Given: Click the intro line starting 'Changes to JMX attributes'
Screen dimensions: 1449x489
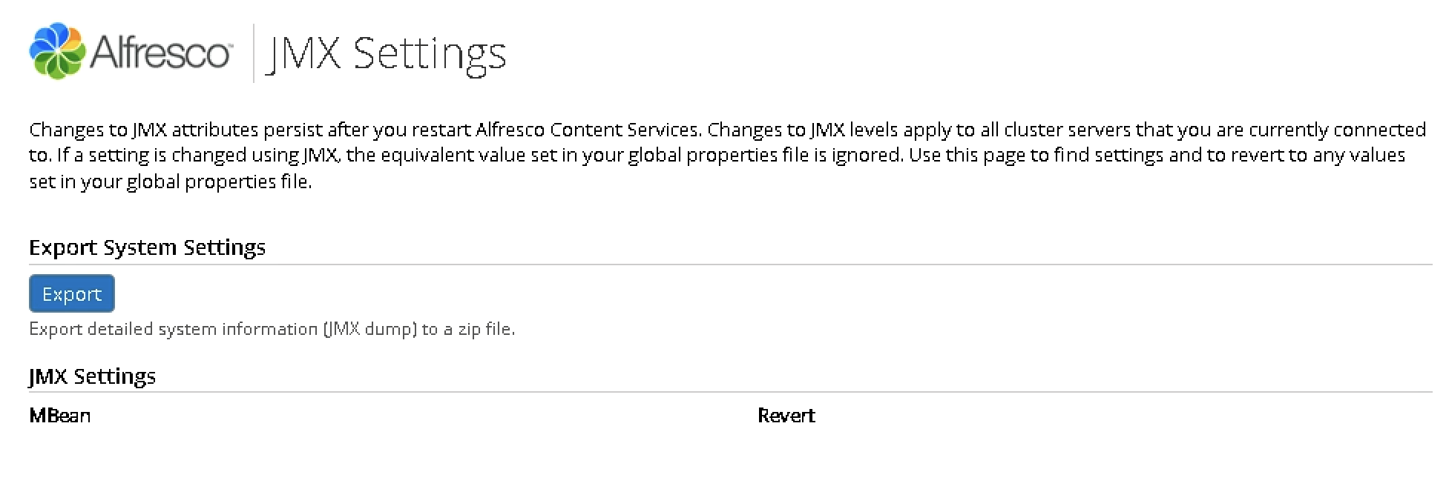Looking at the screenshot, I should pos(727,130).
